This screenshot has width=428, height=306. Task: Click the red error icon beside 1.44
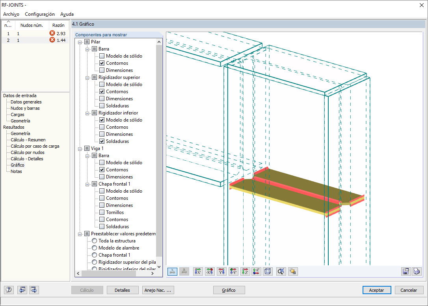point(52,40)
